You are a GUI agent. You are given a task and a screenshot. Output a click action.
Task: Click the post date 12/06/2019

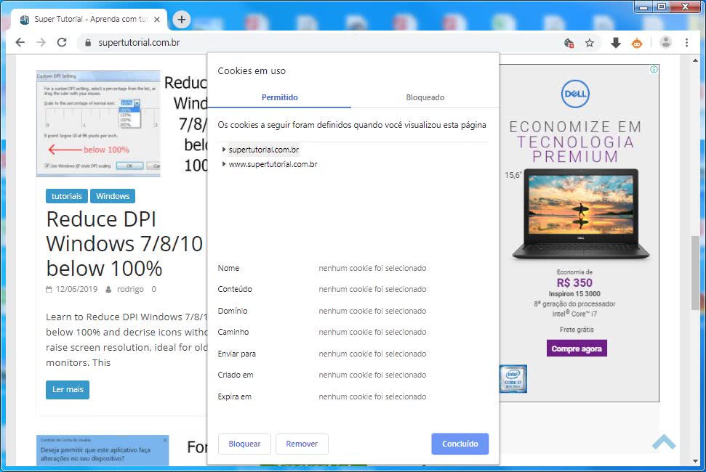click(76, 289)
